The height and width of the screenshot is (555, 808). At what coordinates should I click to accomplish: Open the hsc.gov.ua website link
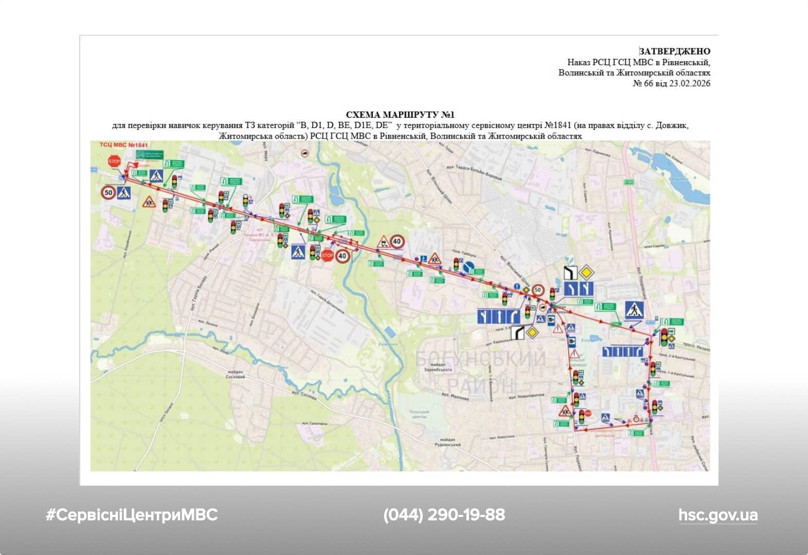click(717, 515)
